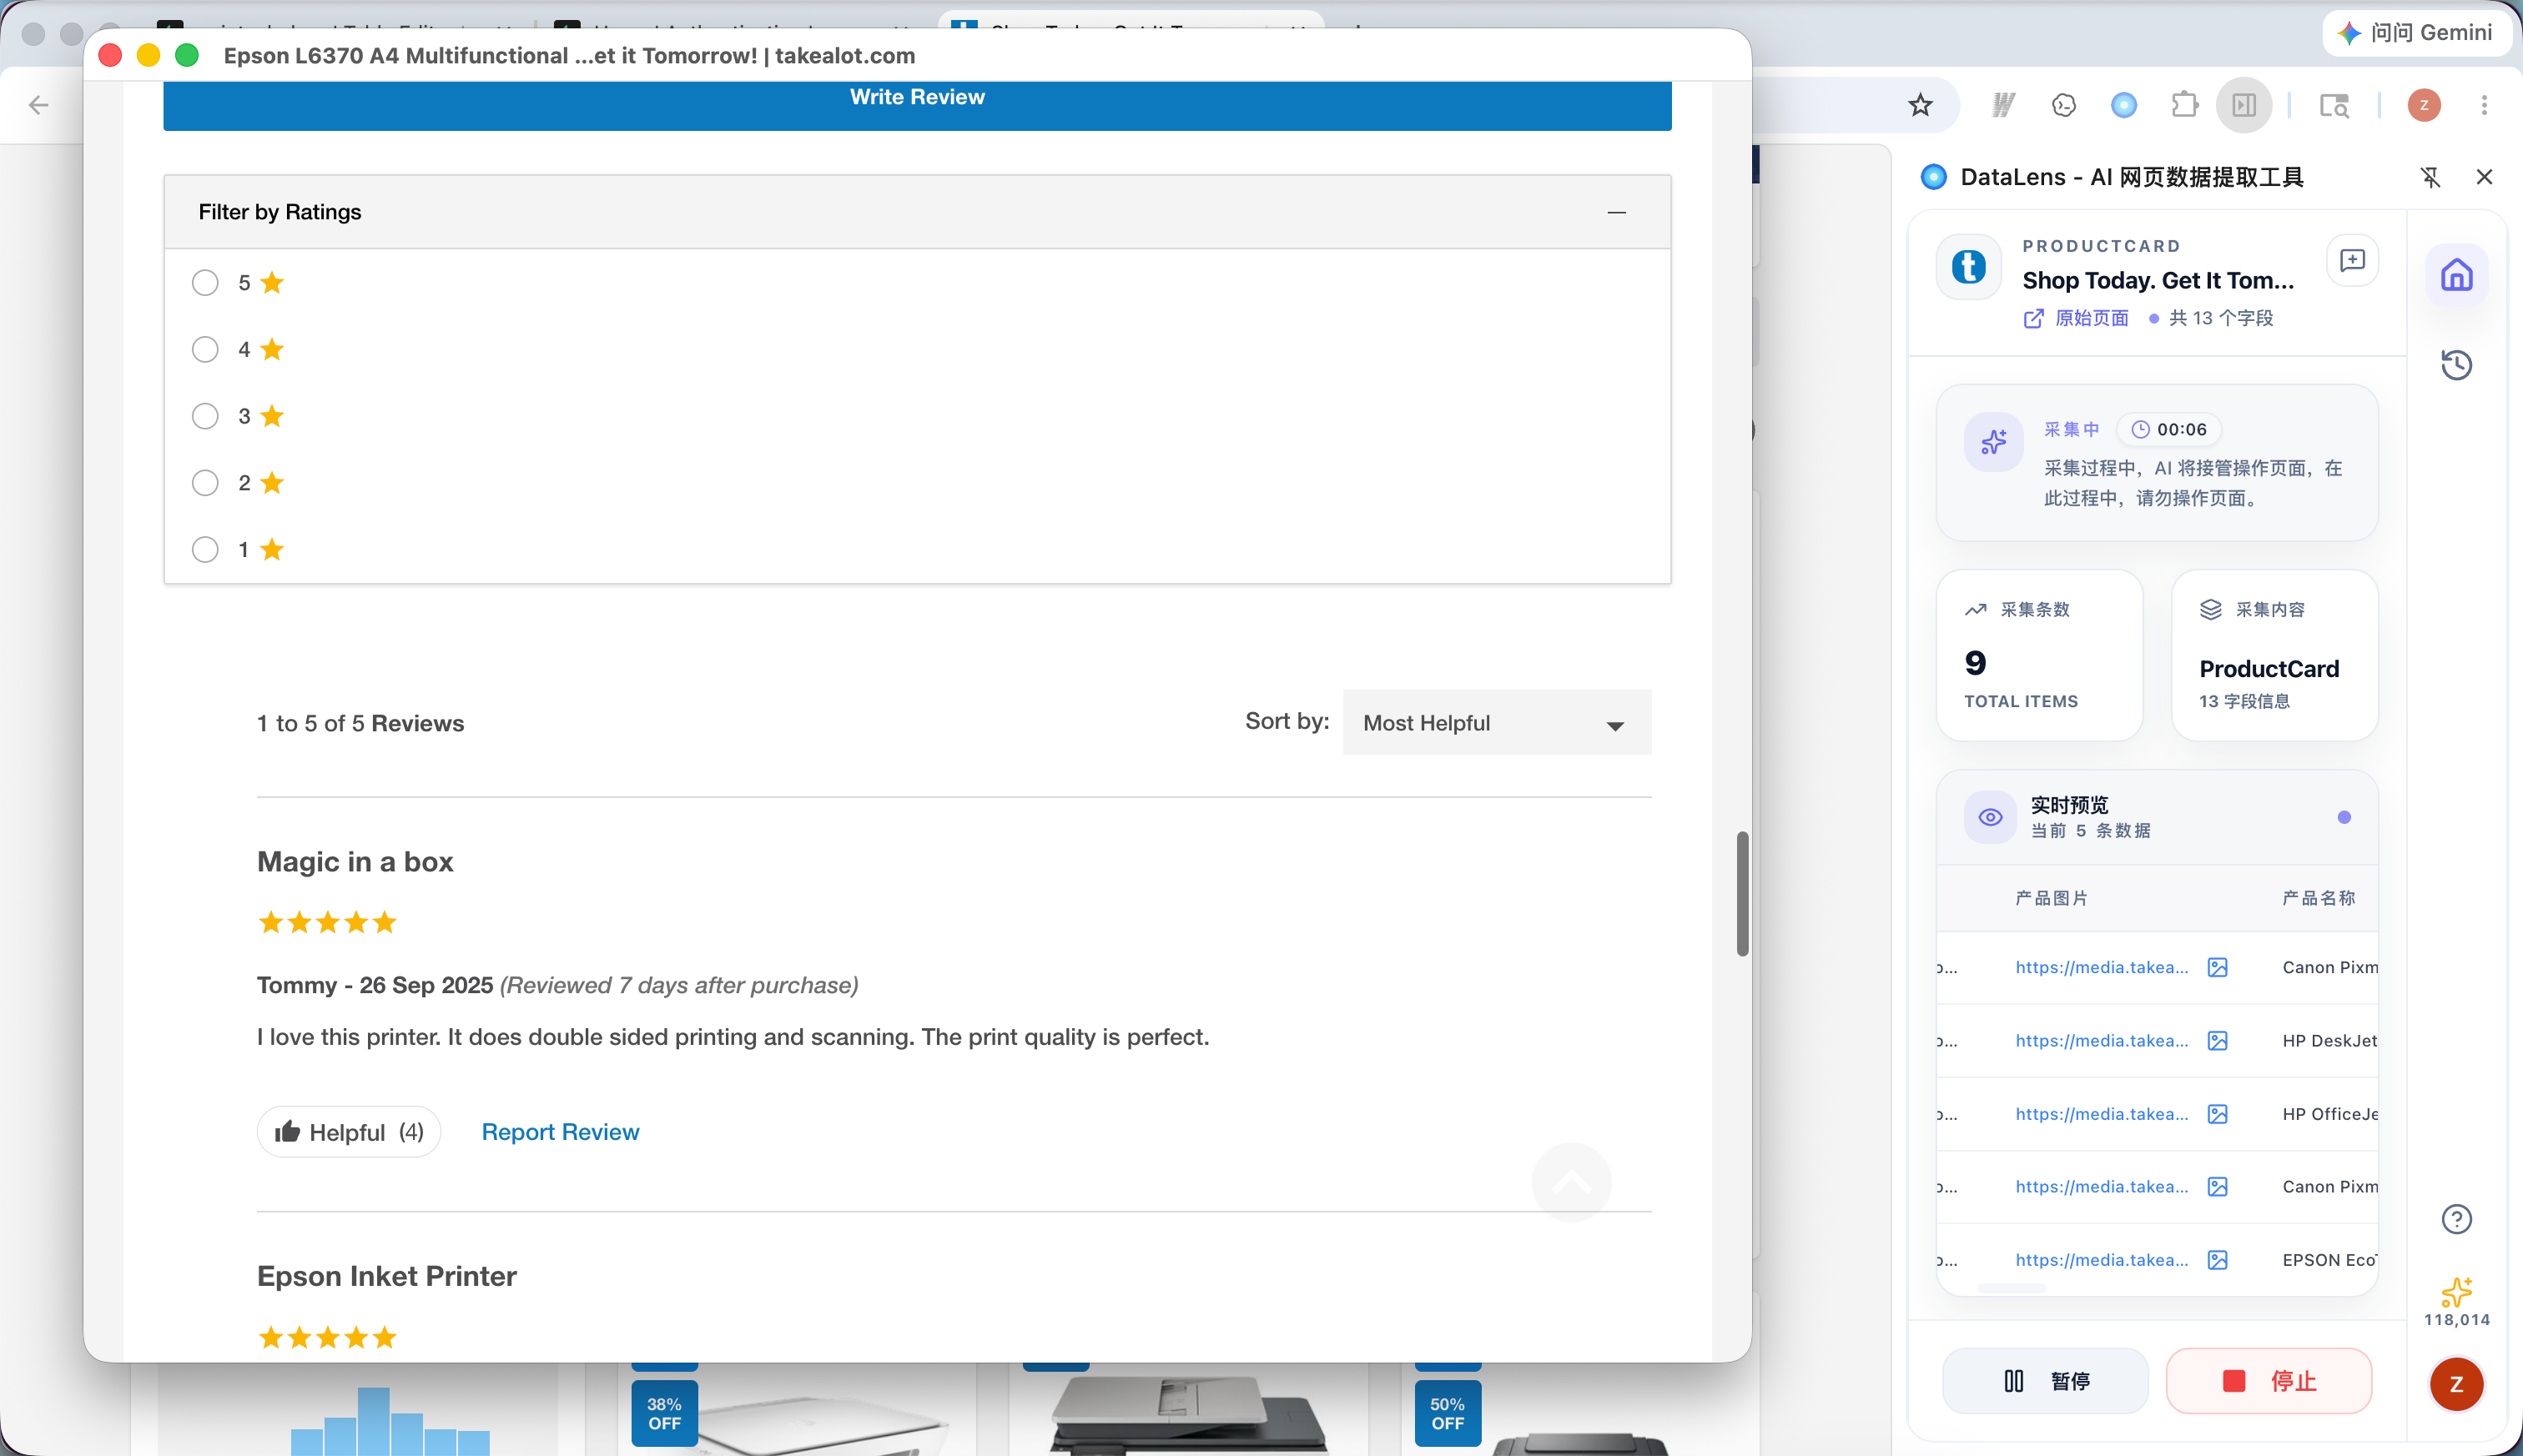Select the 5 star rating filter
2523x1456 pixels.
pyautogui.click(x=205, y=283)
